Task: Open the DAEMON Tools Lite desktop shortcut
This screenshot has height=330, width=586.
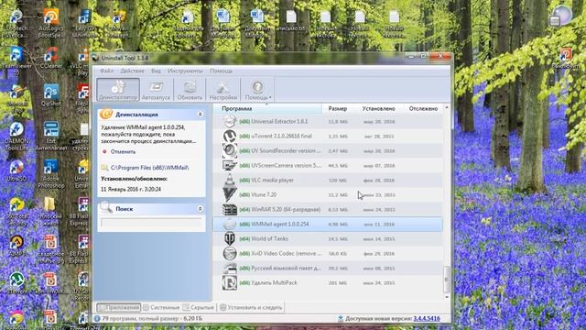Action: [x=16, y=137]
